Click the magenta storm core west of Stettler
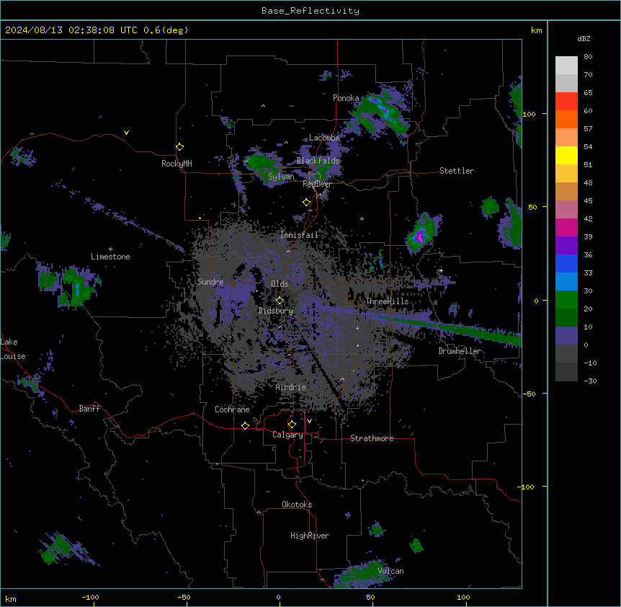 (x=419, y=238)
